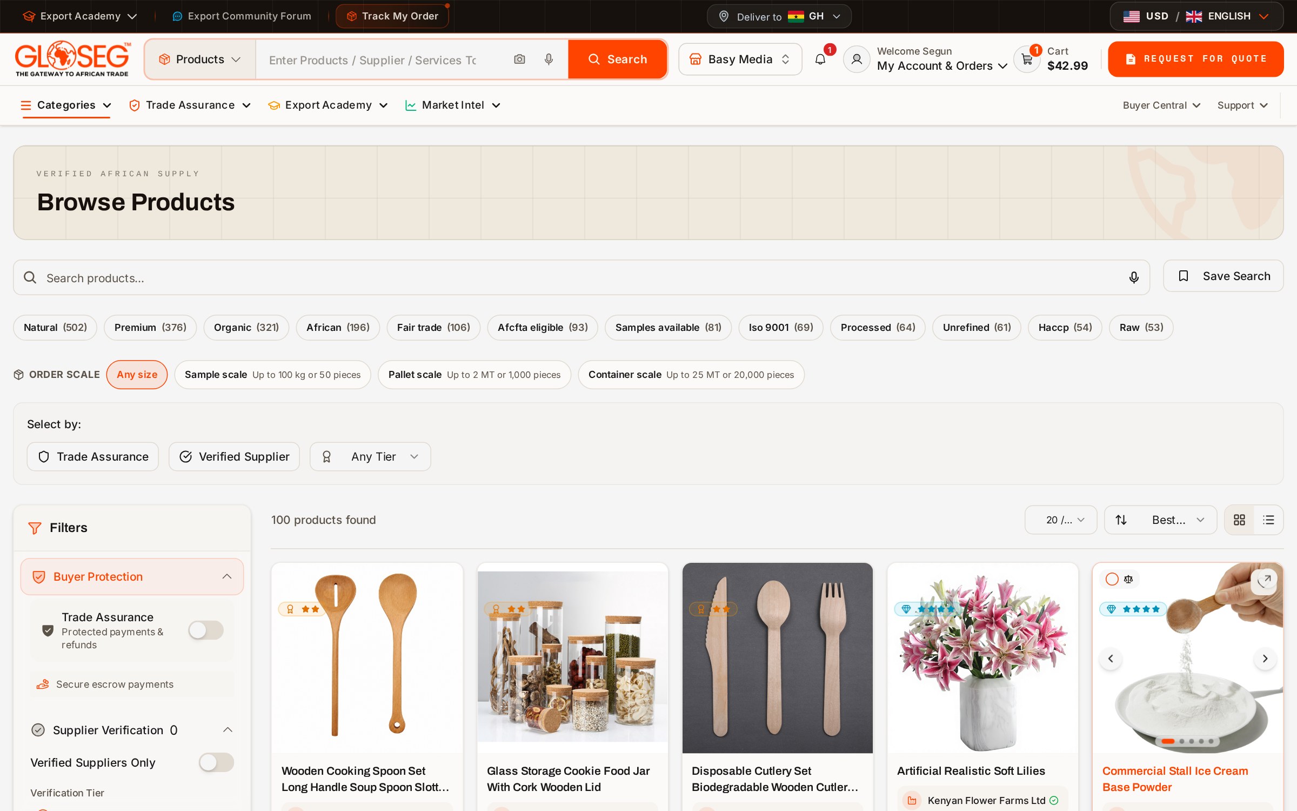Click the Request for Quote button

(x=1195, y=59)
